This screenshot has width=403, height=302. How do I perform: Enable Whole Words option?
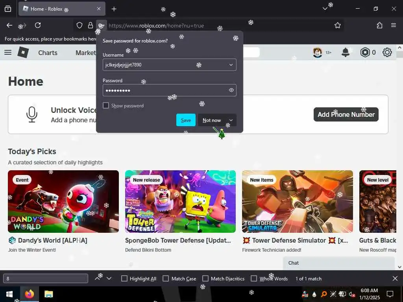254,278
